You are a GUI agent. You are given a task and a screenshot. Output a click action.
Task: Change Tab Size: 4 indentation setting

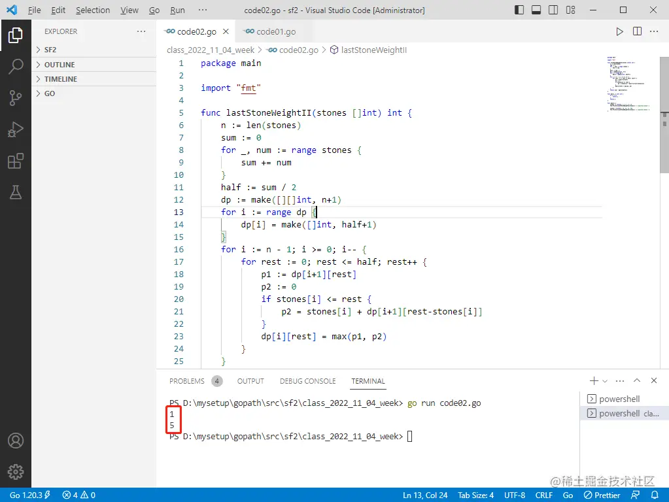coord(475,495)
